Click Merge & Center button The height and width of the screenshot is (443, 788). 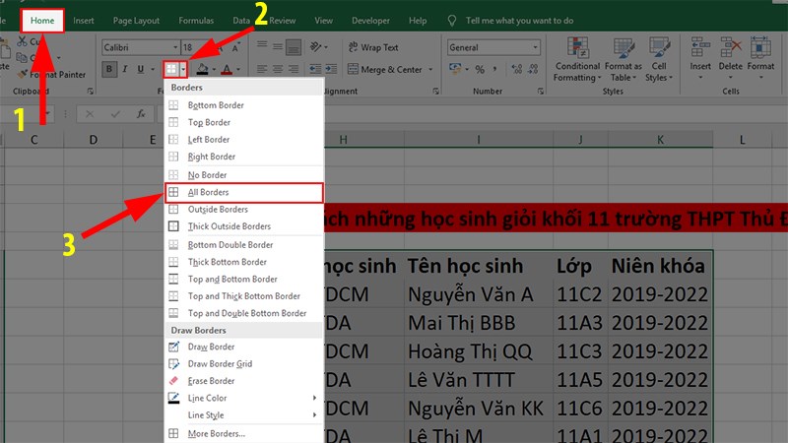coord(385,69)
